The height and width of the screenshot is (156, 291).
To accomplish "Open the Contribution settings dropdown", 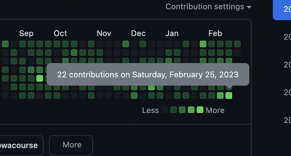I will [x=208, y=7].
